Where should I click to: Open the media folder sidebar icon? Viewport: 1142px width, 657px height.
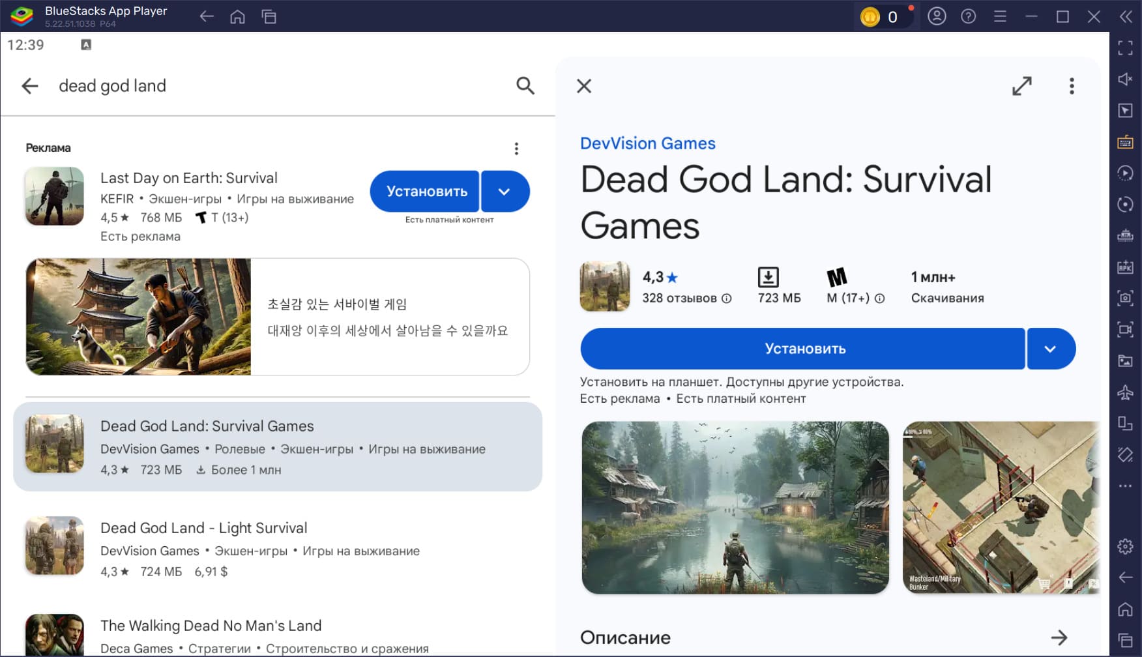1125,360
